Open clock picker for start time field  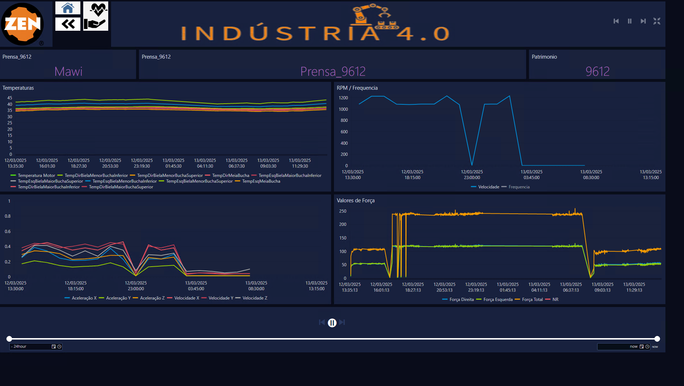59,347
